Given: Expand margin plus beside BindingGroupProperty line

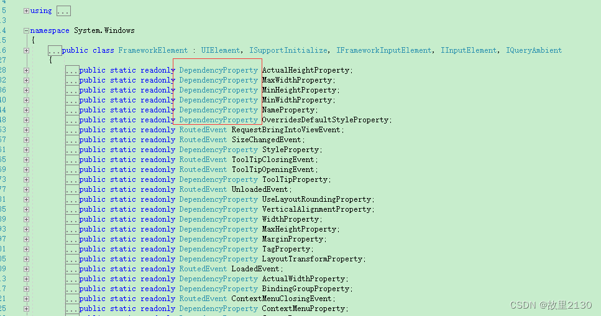Looking at the screenshot, I should [x=26, y=289].
